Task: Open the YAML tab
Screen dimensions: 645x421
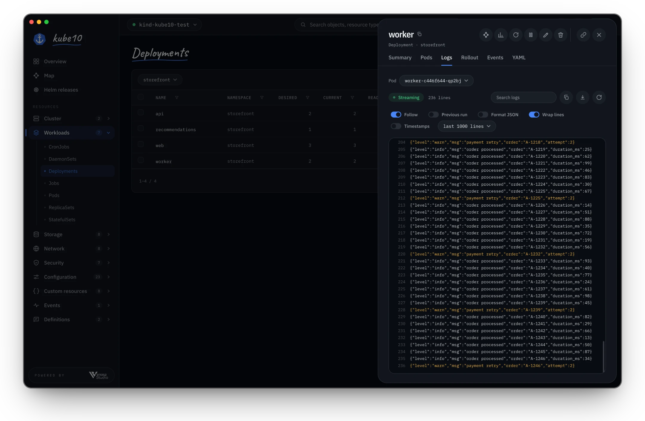Action: [x=519, y=58]
